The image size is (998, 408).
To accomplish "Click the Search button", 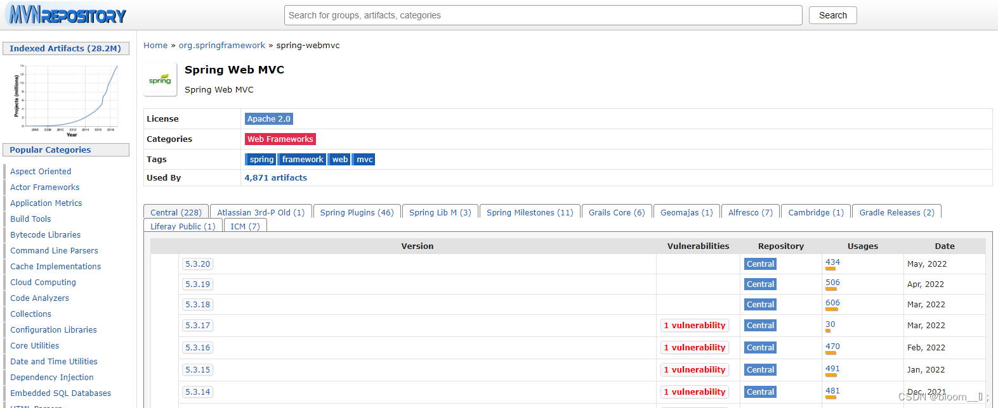I will click(832, 15).
